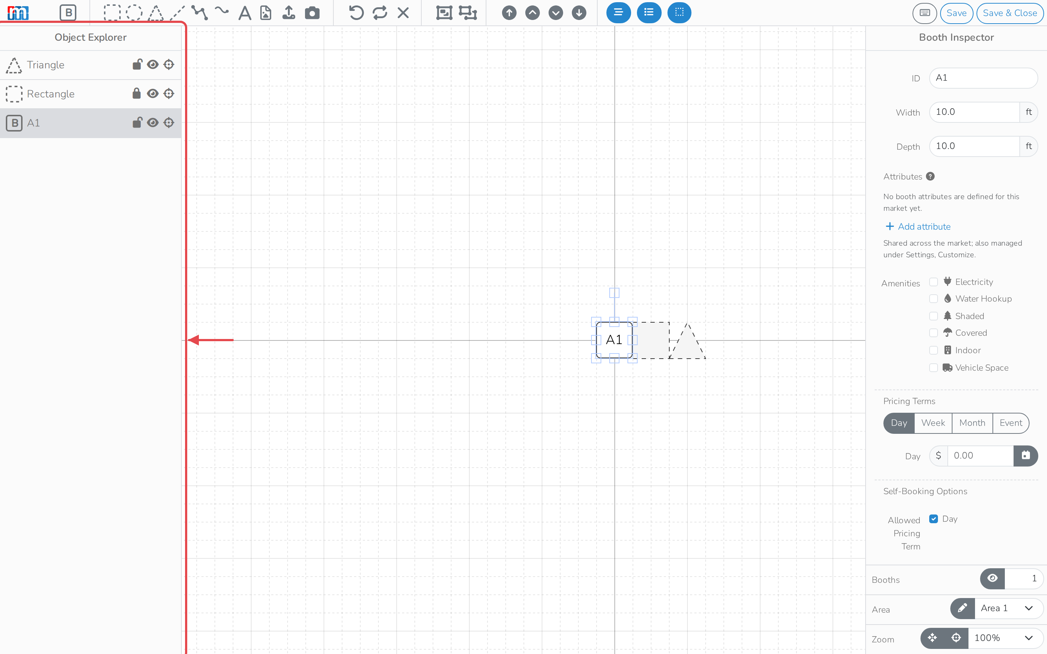Hide the Rectangle object via eye icon
Viewport: 1047px width, 654px height.
pyautogui.click(x=153, y=93)
